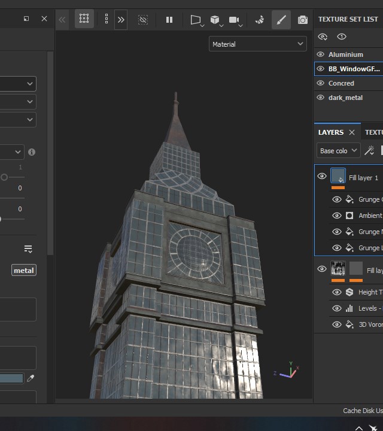Open the Base color channel dropdown

point(339,150)
